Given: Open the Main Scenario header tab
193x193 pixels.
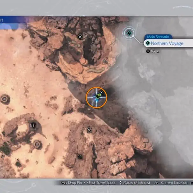Looking at the screenshot, I should [x=158, y=37].
